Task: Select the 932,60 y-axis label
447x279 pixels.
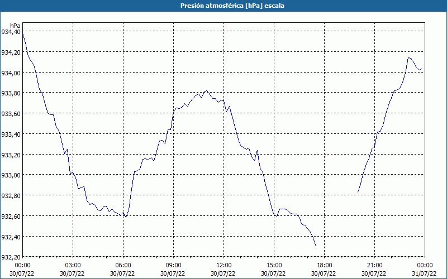Action: (x=11, y=217)
